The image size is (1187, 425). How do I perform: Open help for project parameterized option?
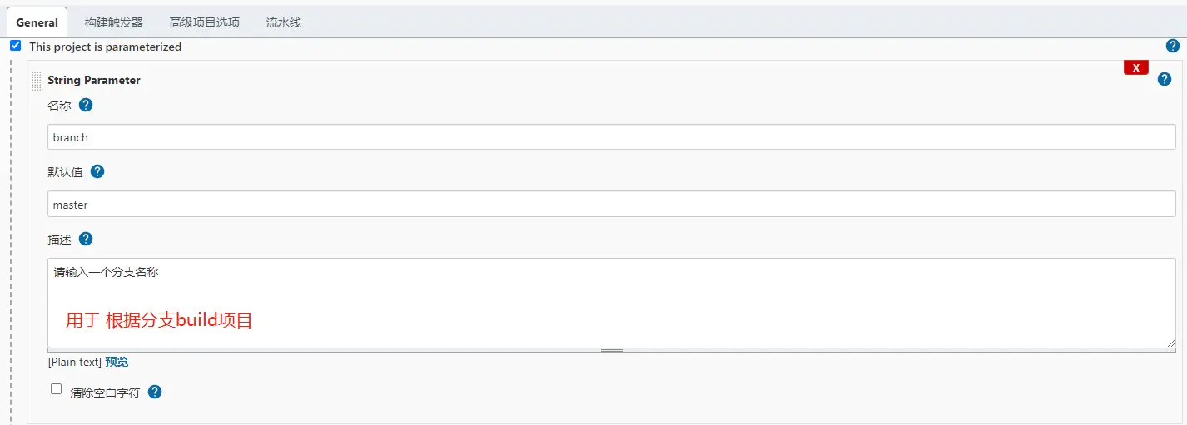1173,46
